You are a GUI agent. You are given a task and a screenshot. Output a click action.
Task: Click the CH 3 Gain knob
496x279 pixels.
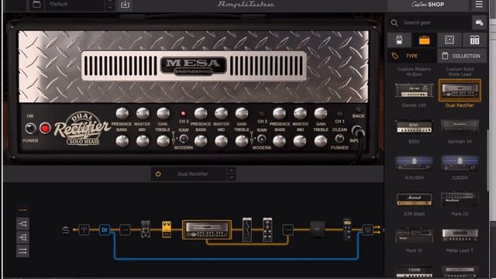click(x=163, y=113)
